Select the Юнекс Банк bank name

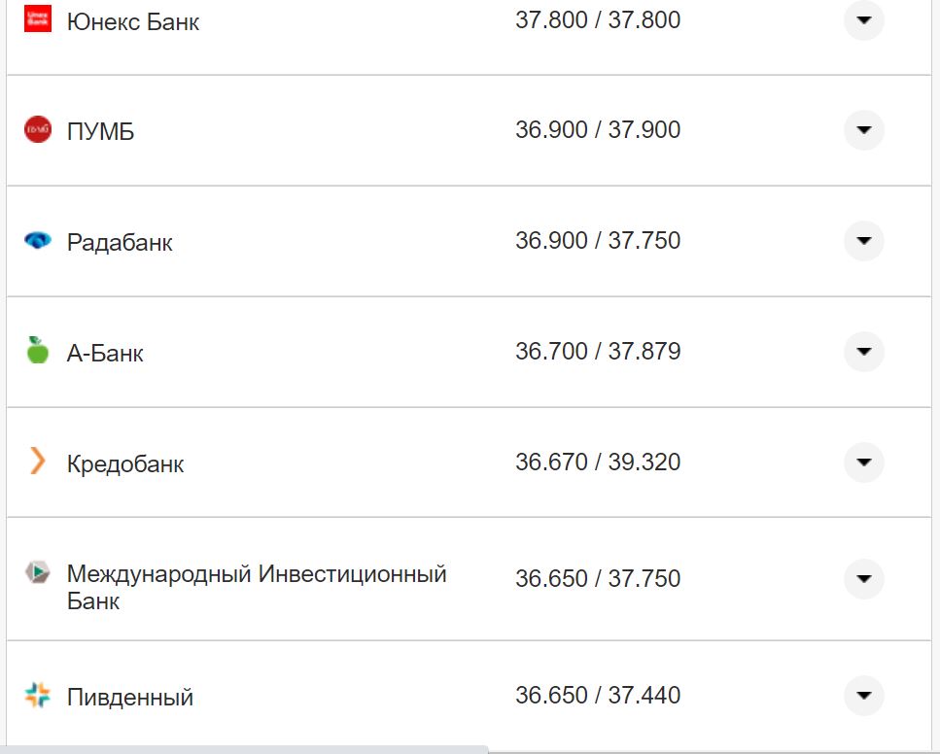[132, 21]
